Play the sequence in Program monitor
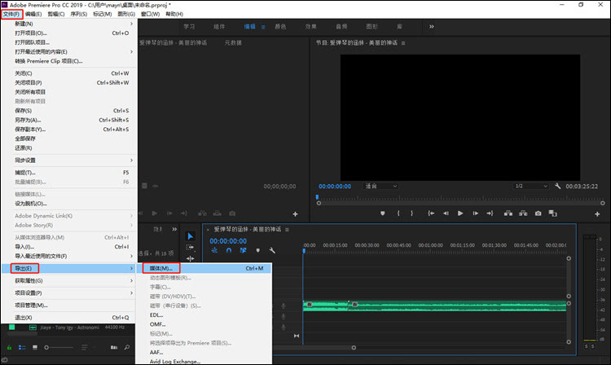The image size is (611, 365). point(460,213)
